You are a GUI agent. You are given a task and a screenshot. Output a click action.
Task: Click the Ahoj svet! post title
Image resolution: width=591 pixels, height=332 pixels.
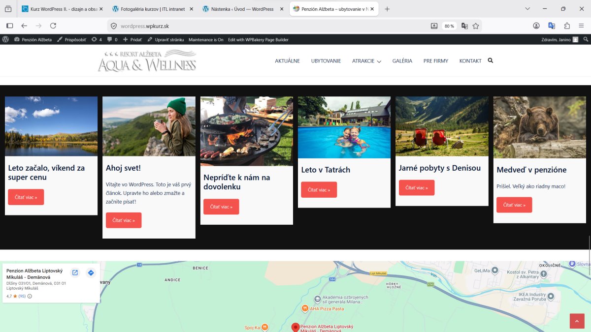[x=123, y=168]
